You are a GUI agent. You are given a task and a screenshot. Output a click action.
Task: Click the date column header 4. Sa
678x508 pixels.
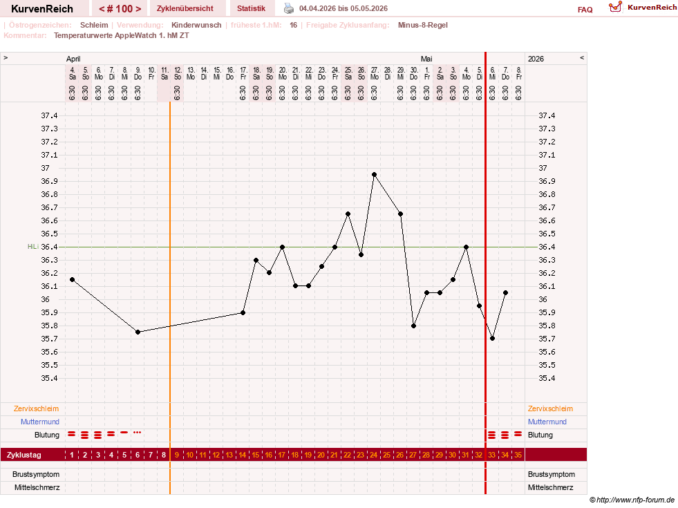[72, 73]
